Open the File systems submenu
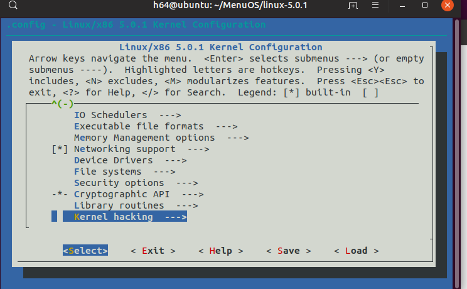Screen dimensions: 467x289 pyautogui.click(x=124, y=172)
